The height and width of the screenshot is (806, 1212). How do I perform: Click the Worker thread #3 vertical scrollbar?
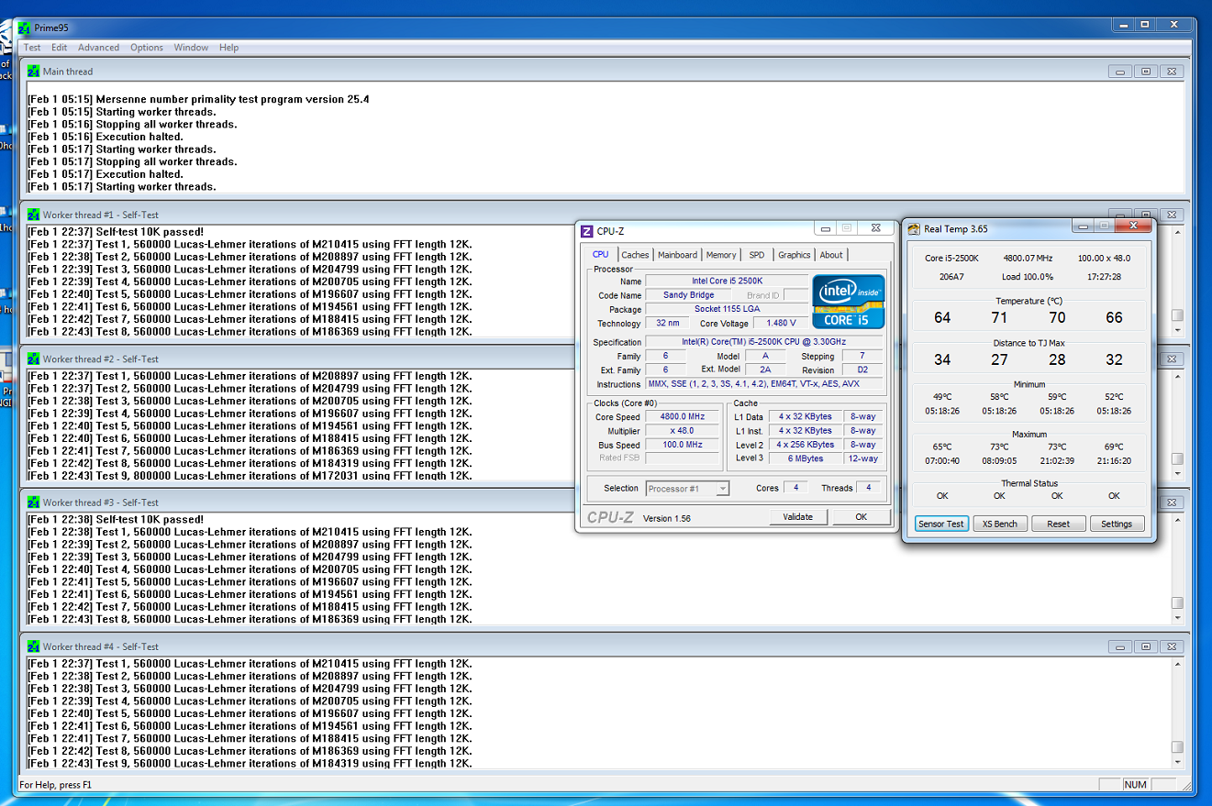1177,602
